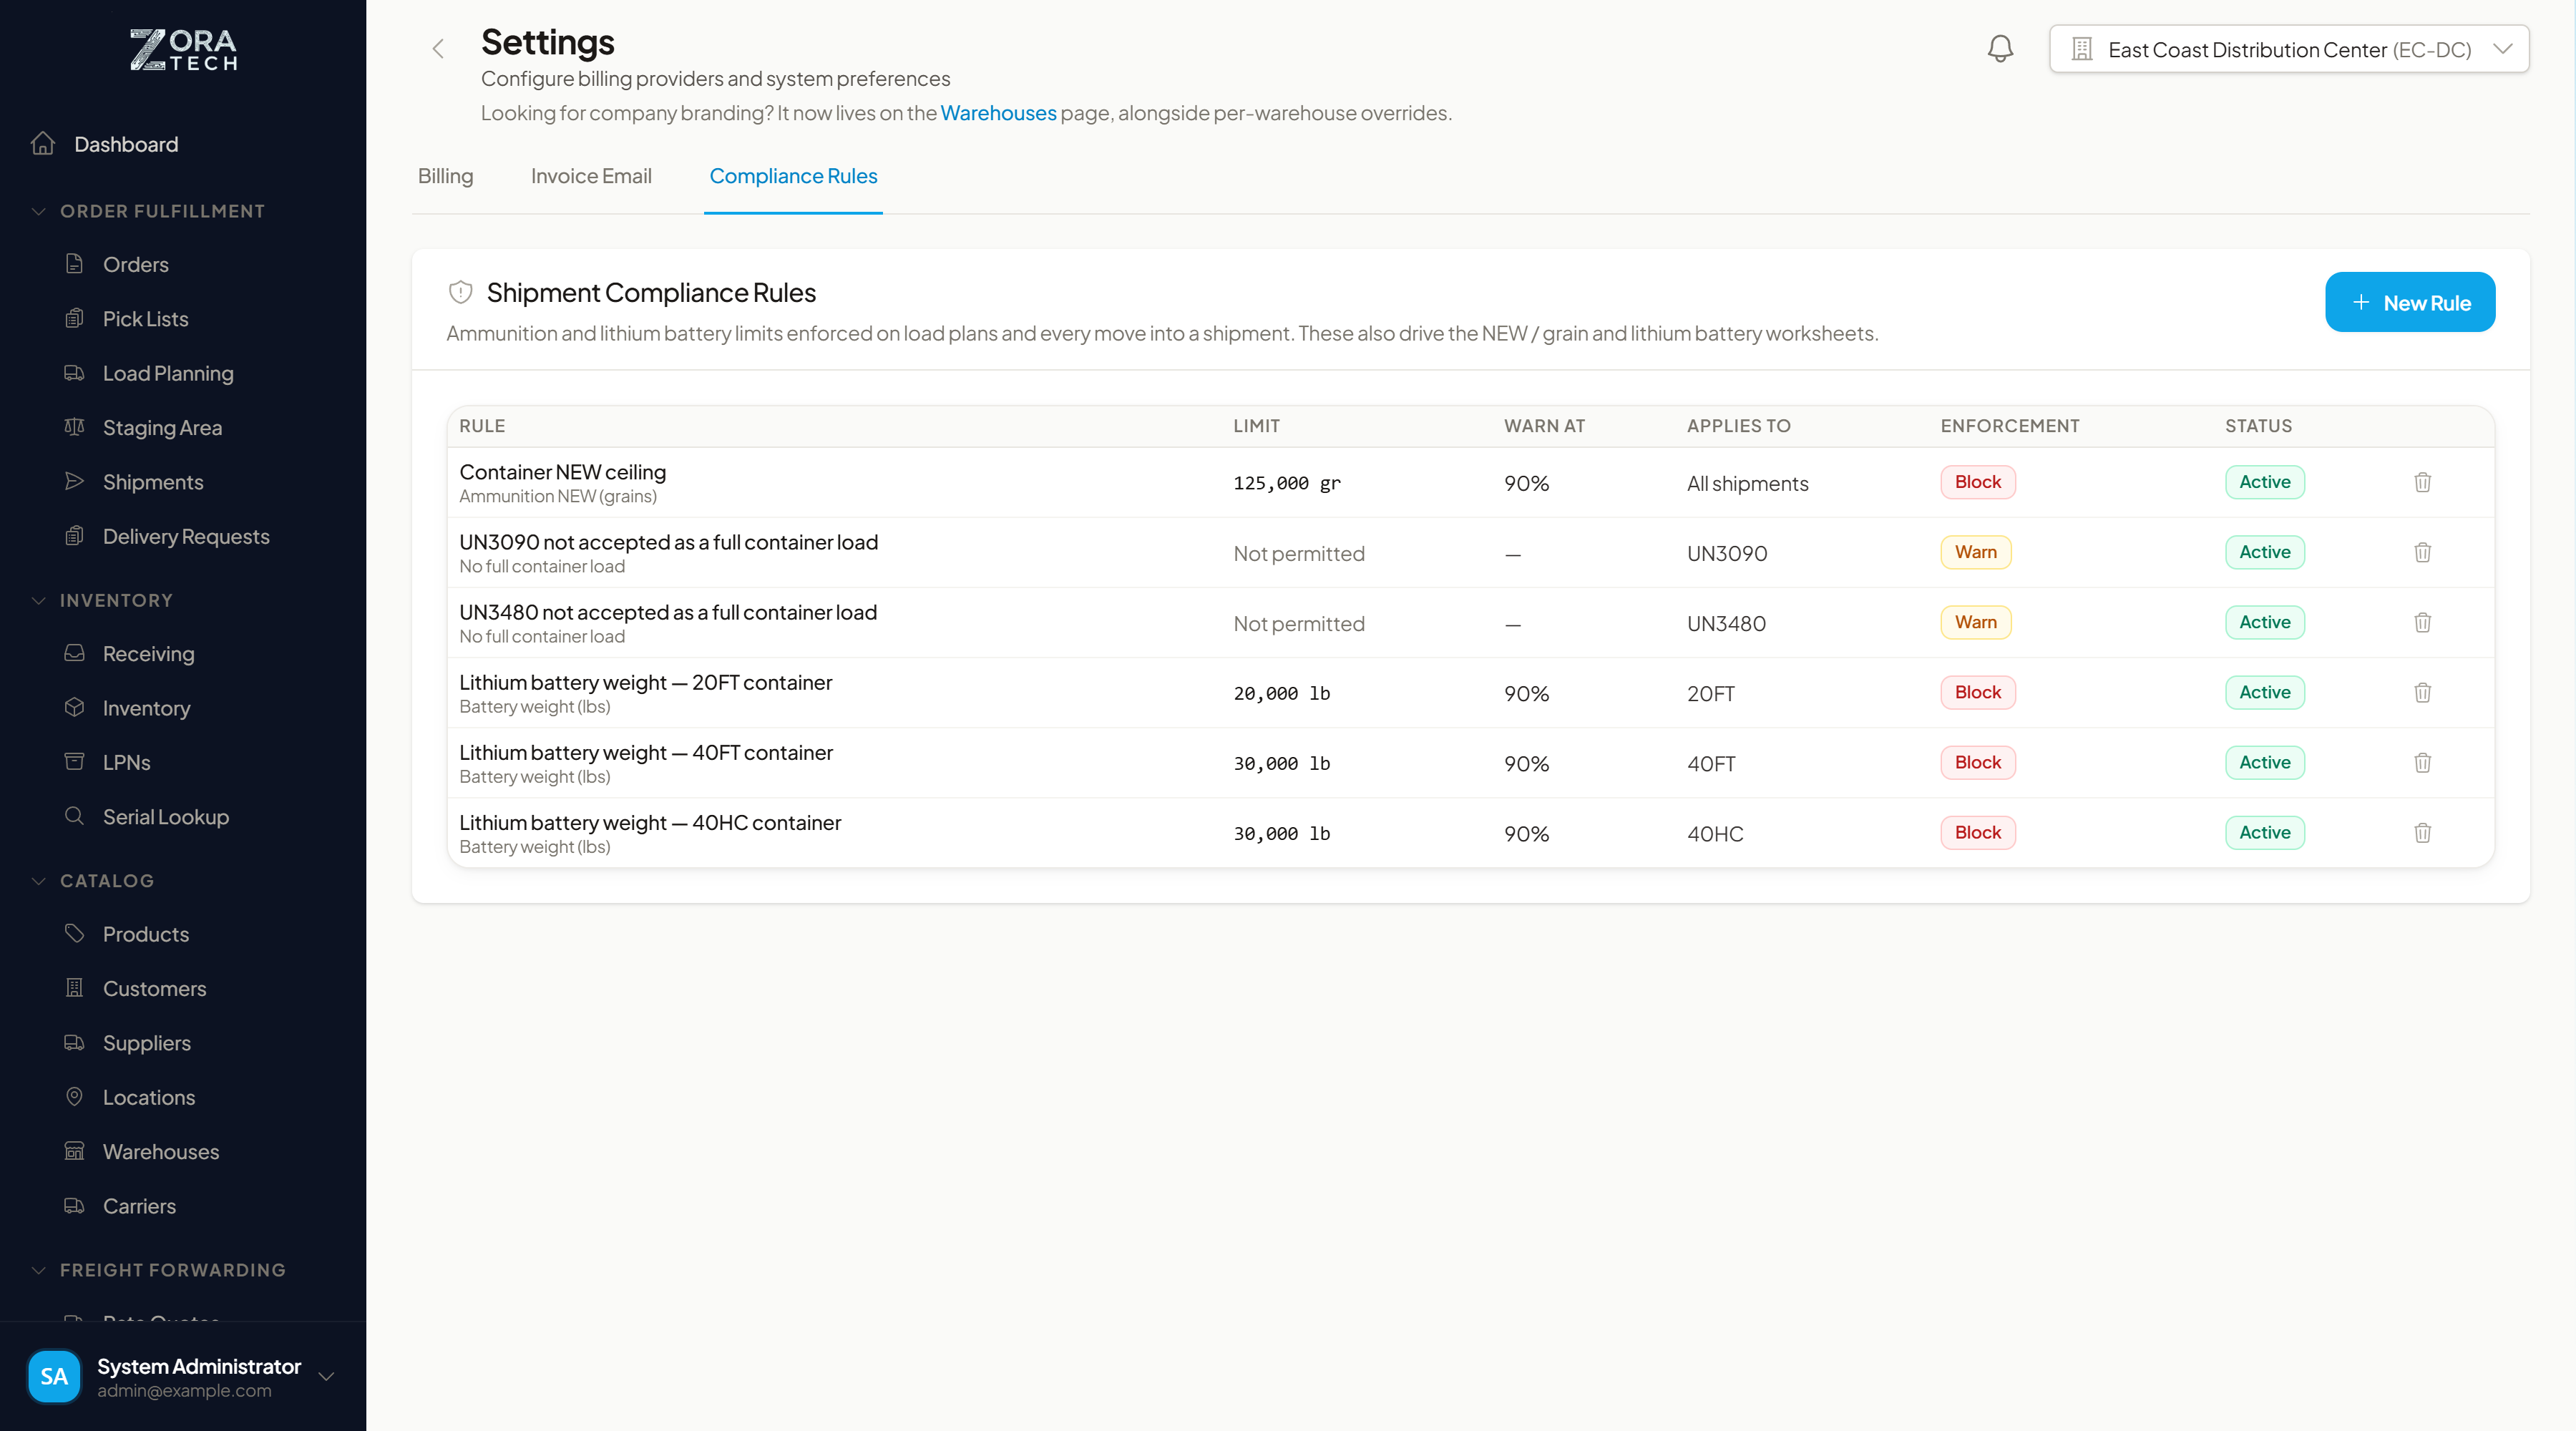Click the Container NEW ceiling rule name
Image resolution: width=2576 pixels, height=1431 pixels.
coord(562,472)
